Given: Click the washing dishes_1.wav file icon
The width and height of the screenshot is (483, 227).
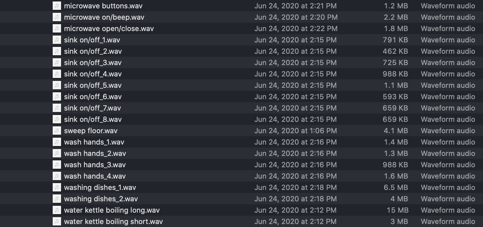Looking at the screenshot, I should point(57,188).
